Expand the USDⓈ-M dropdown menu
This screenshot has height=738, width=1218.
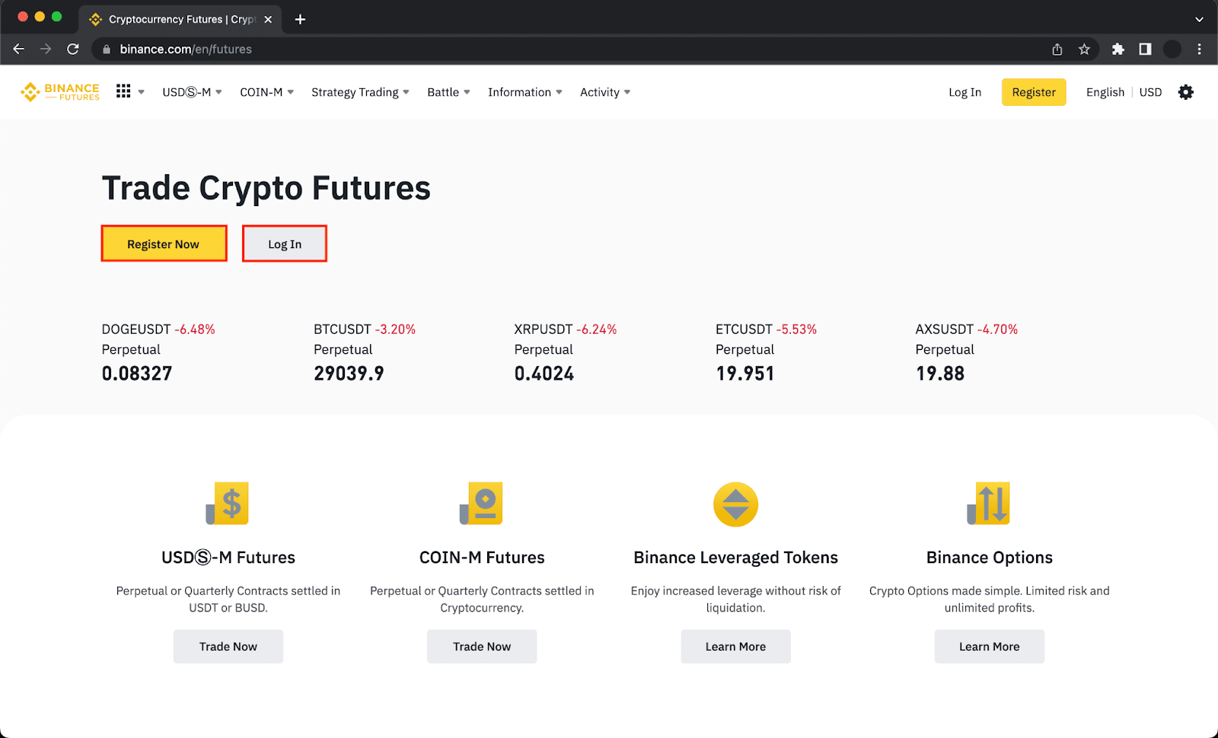(192, 92)
